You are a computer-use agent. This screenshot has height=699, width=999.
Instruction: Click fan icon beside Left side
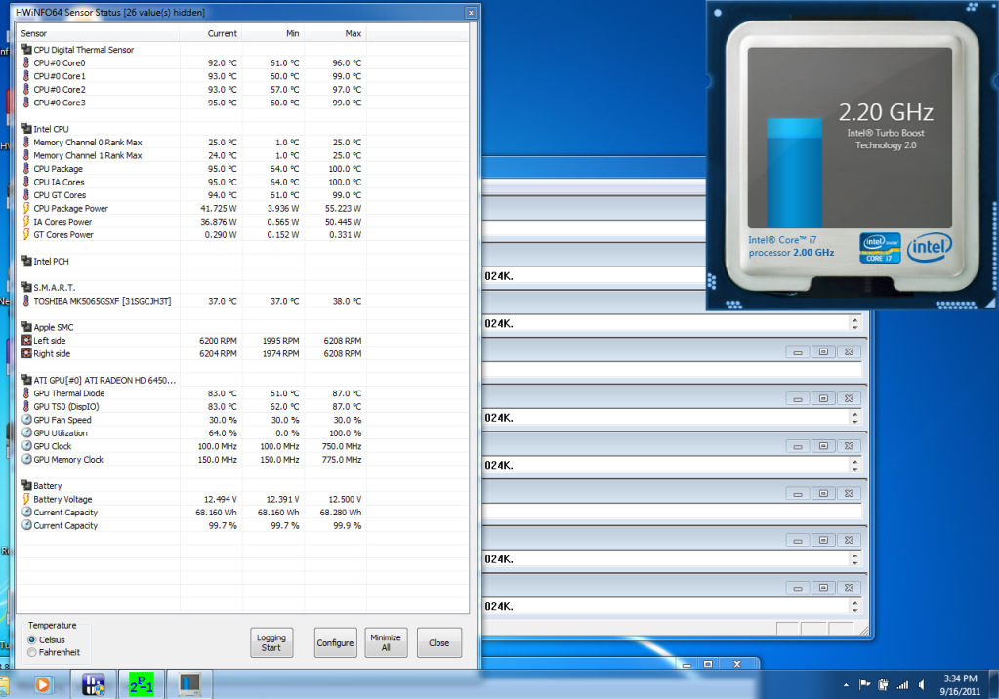click(26, 341)
